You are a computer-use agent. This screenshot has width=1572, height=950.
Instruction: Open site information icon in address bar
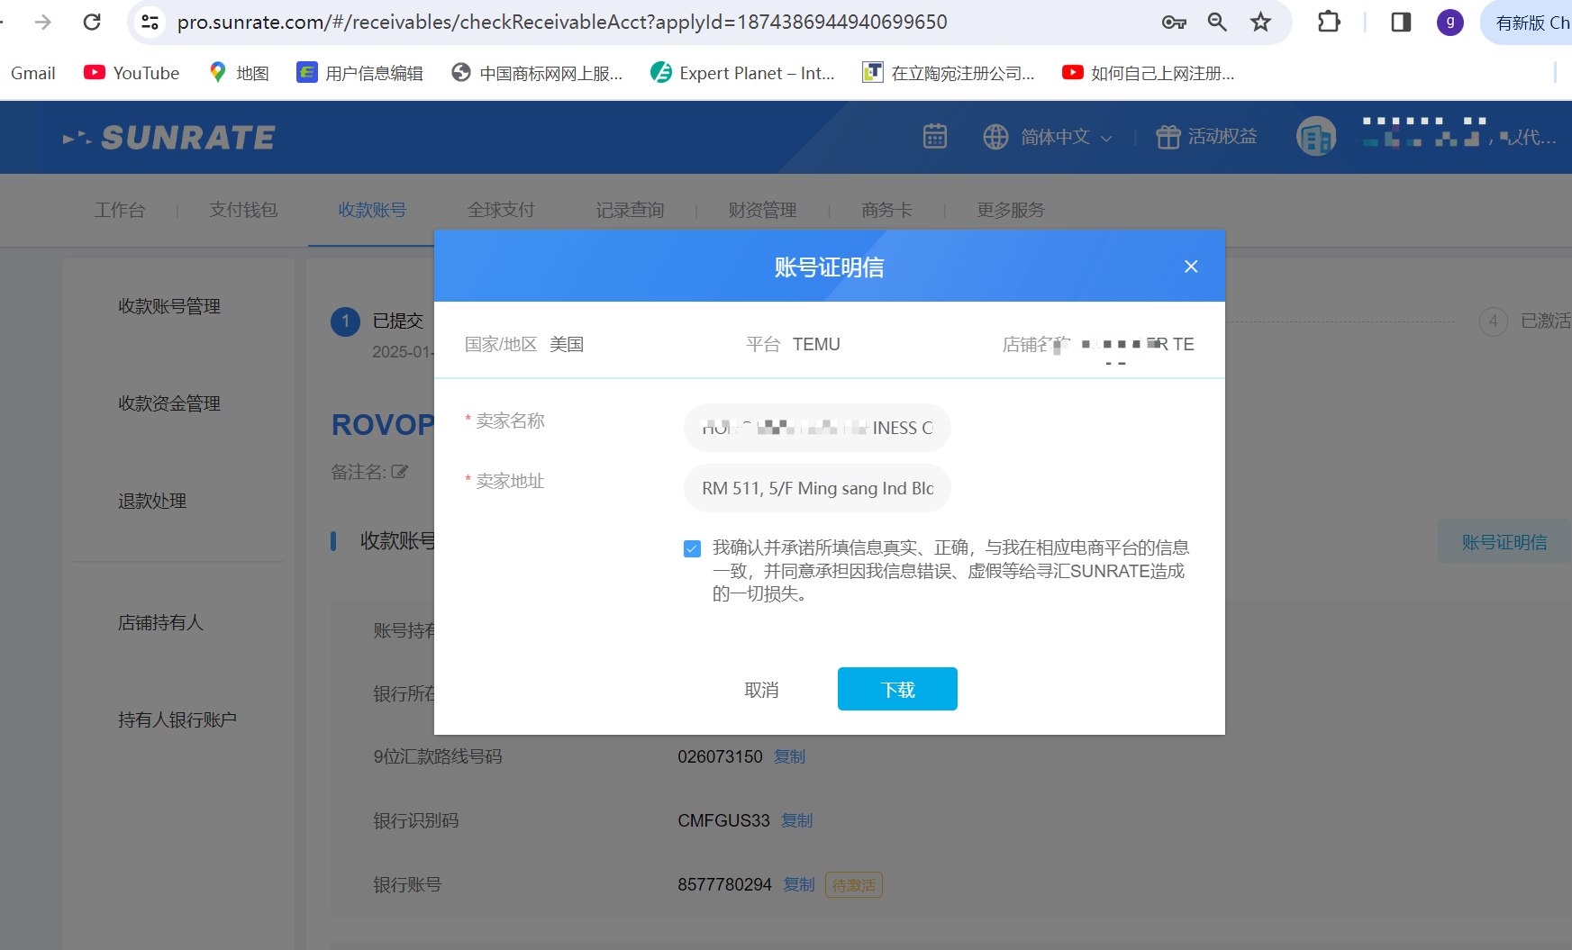click(x=150, y=22)
